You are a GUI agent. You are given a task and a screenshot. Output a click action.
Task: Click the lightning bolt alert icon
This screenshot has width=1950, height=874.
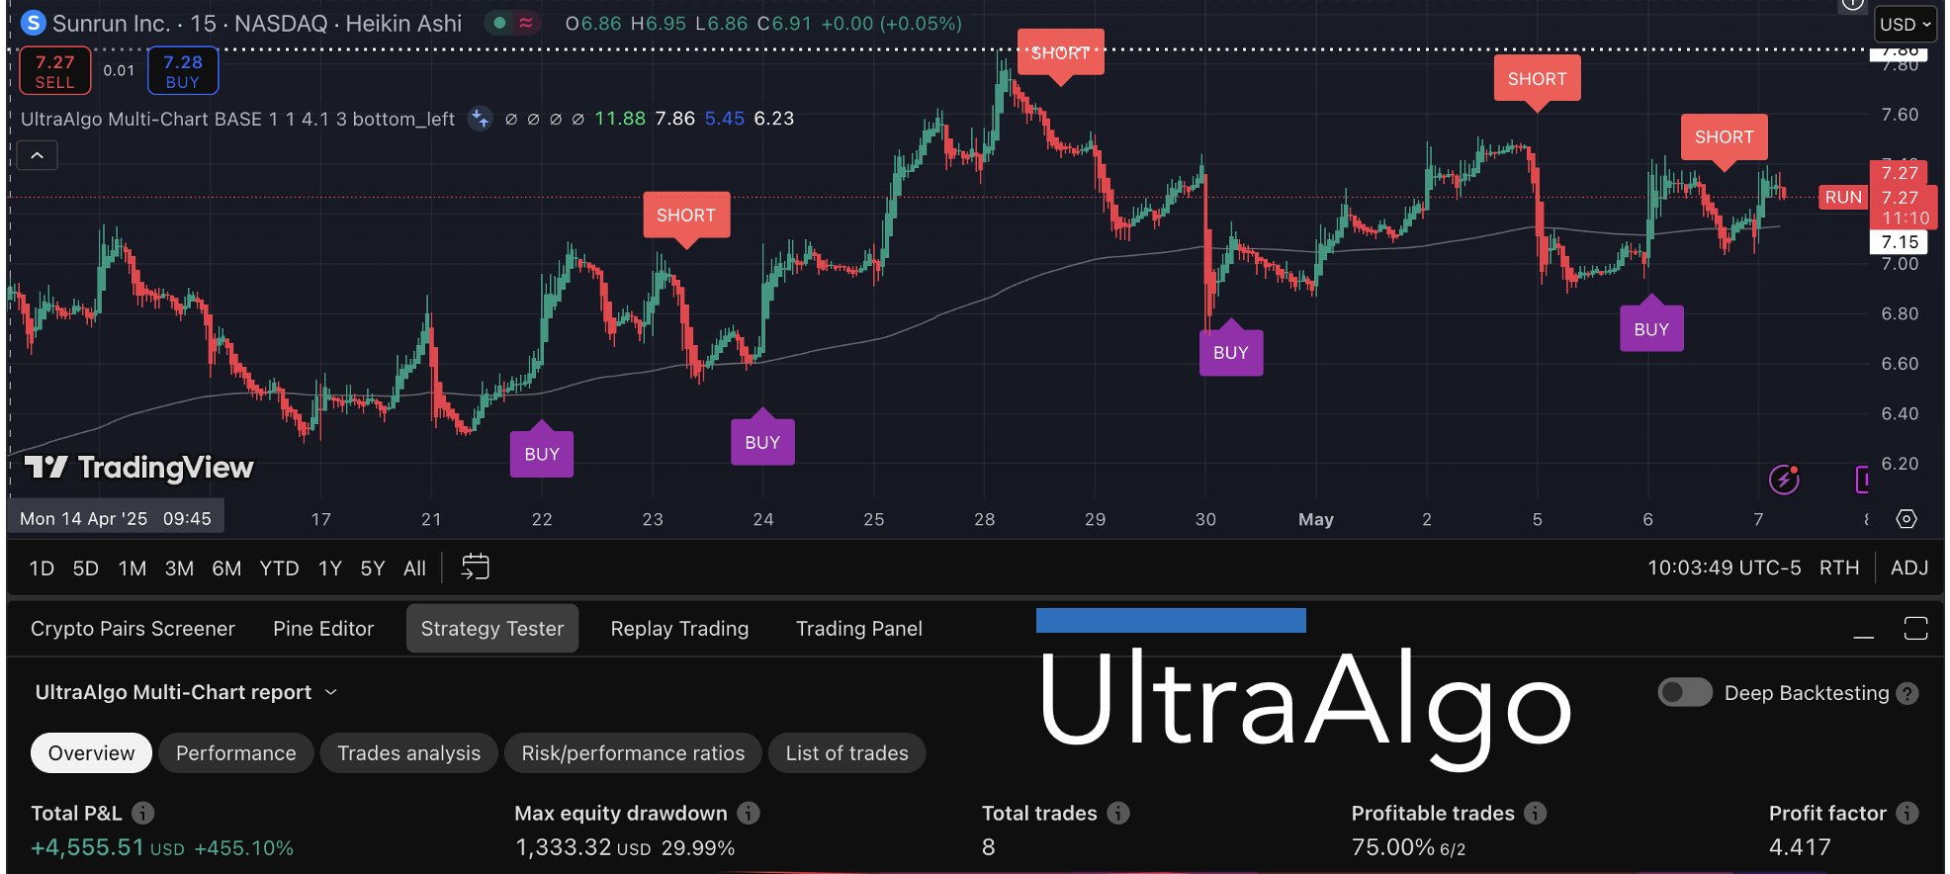[x=1784, y=480]
